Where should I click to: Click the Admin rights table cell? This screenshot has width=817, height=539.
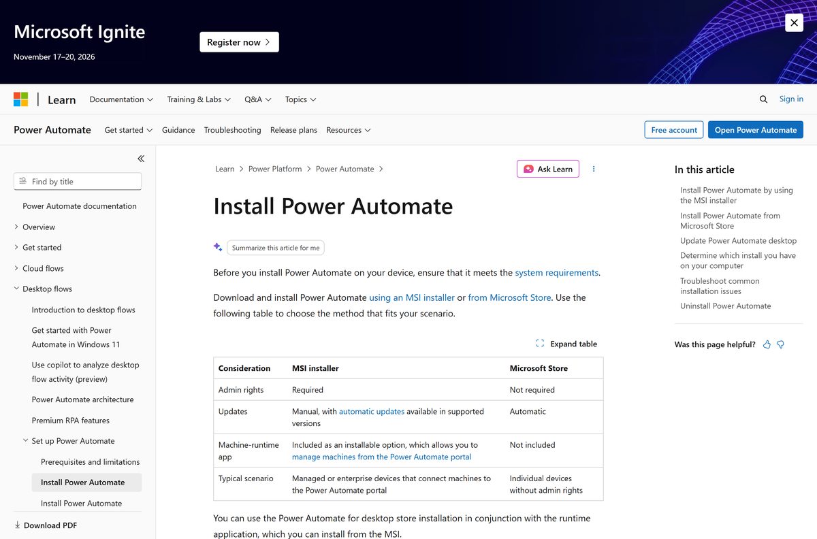251,390
